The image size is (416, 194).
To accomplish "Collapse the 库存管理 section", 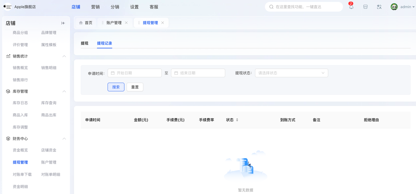I will tap(64, 92).
